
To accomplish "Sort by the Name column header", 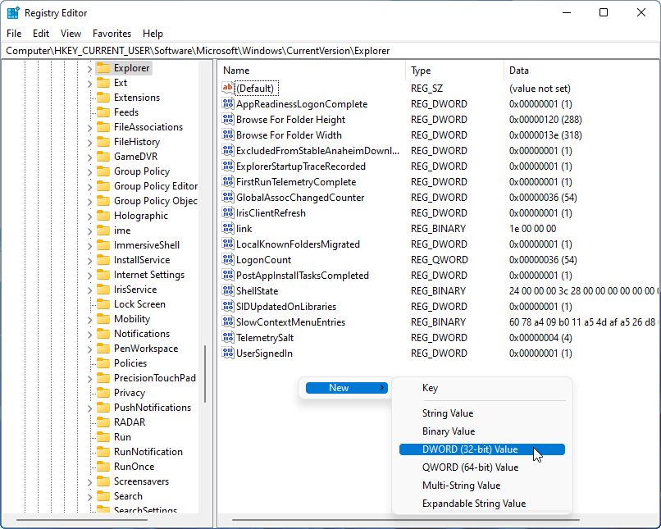I will coord(312,71).
